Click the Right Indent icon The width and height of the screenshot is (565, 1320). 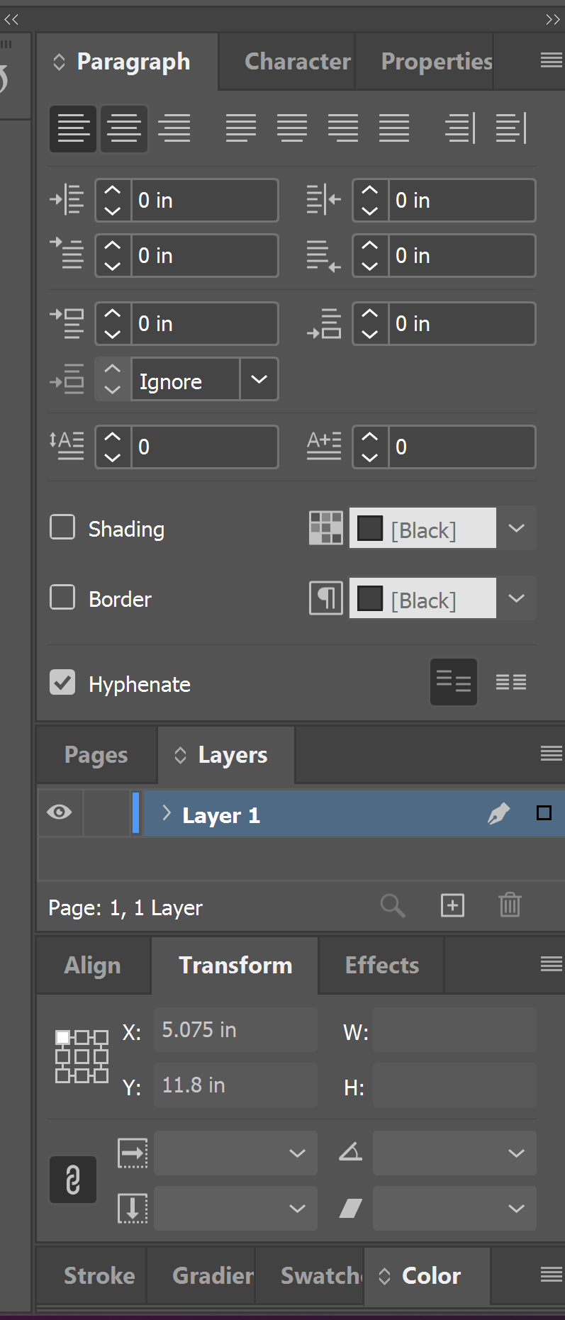pos(324,200)
